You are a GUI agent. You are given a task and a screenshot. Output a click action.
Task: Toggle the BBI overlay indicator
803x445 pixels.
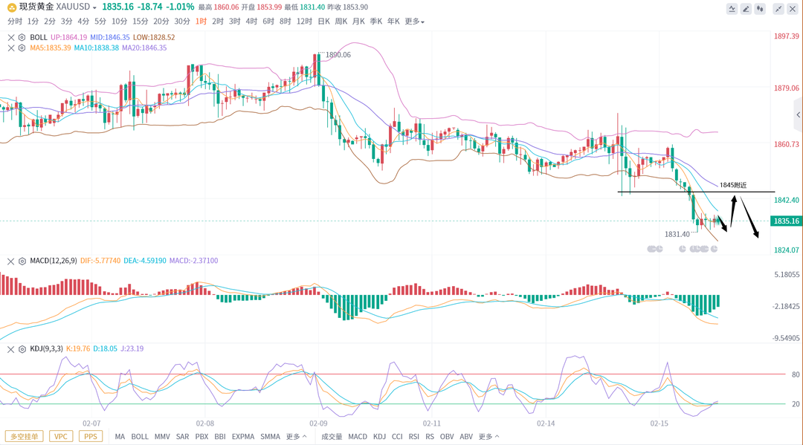point(219,437)
